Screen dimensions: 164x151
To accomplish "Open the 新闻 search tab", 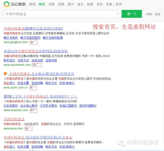I will point(32,4).
